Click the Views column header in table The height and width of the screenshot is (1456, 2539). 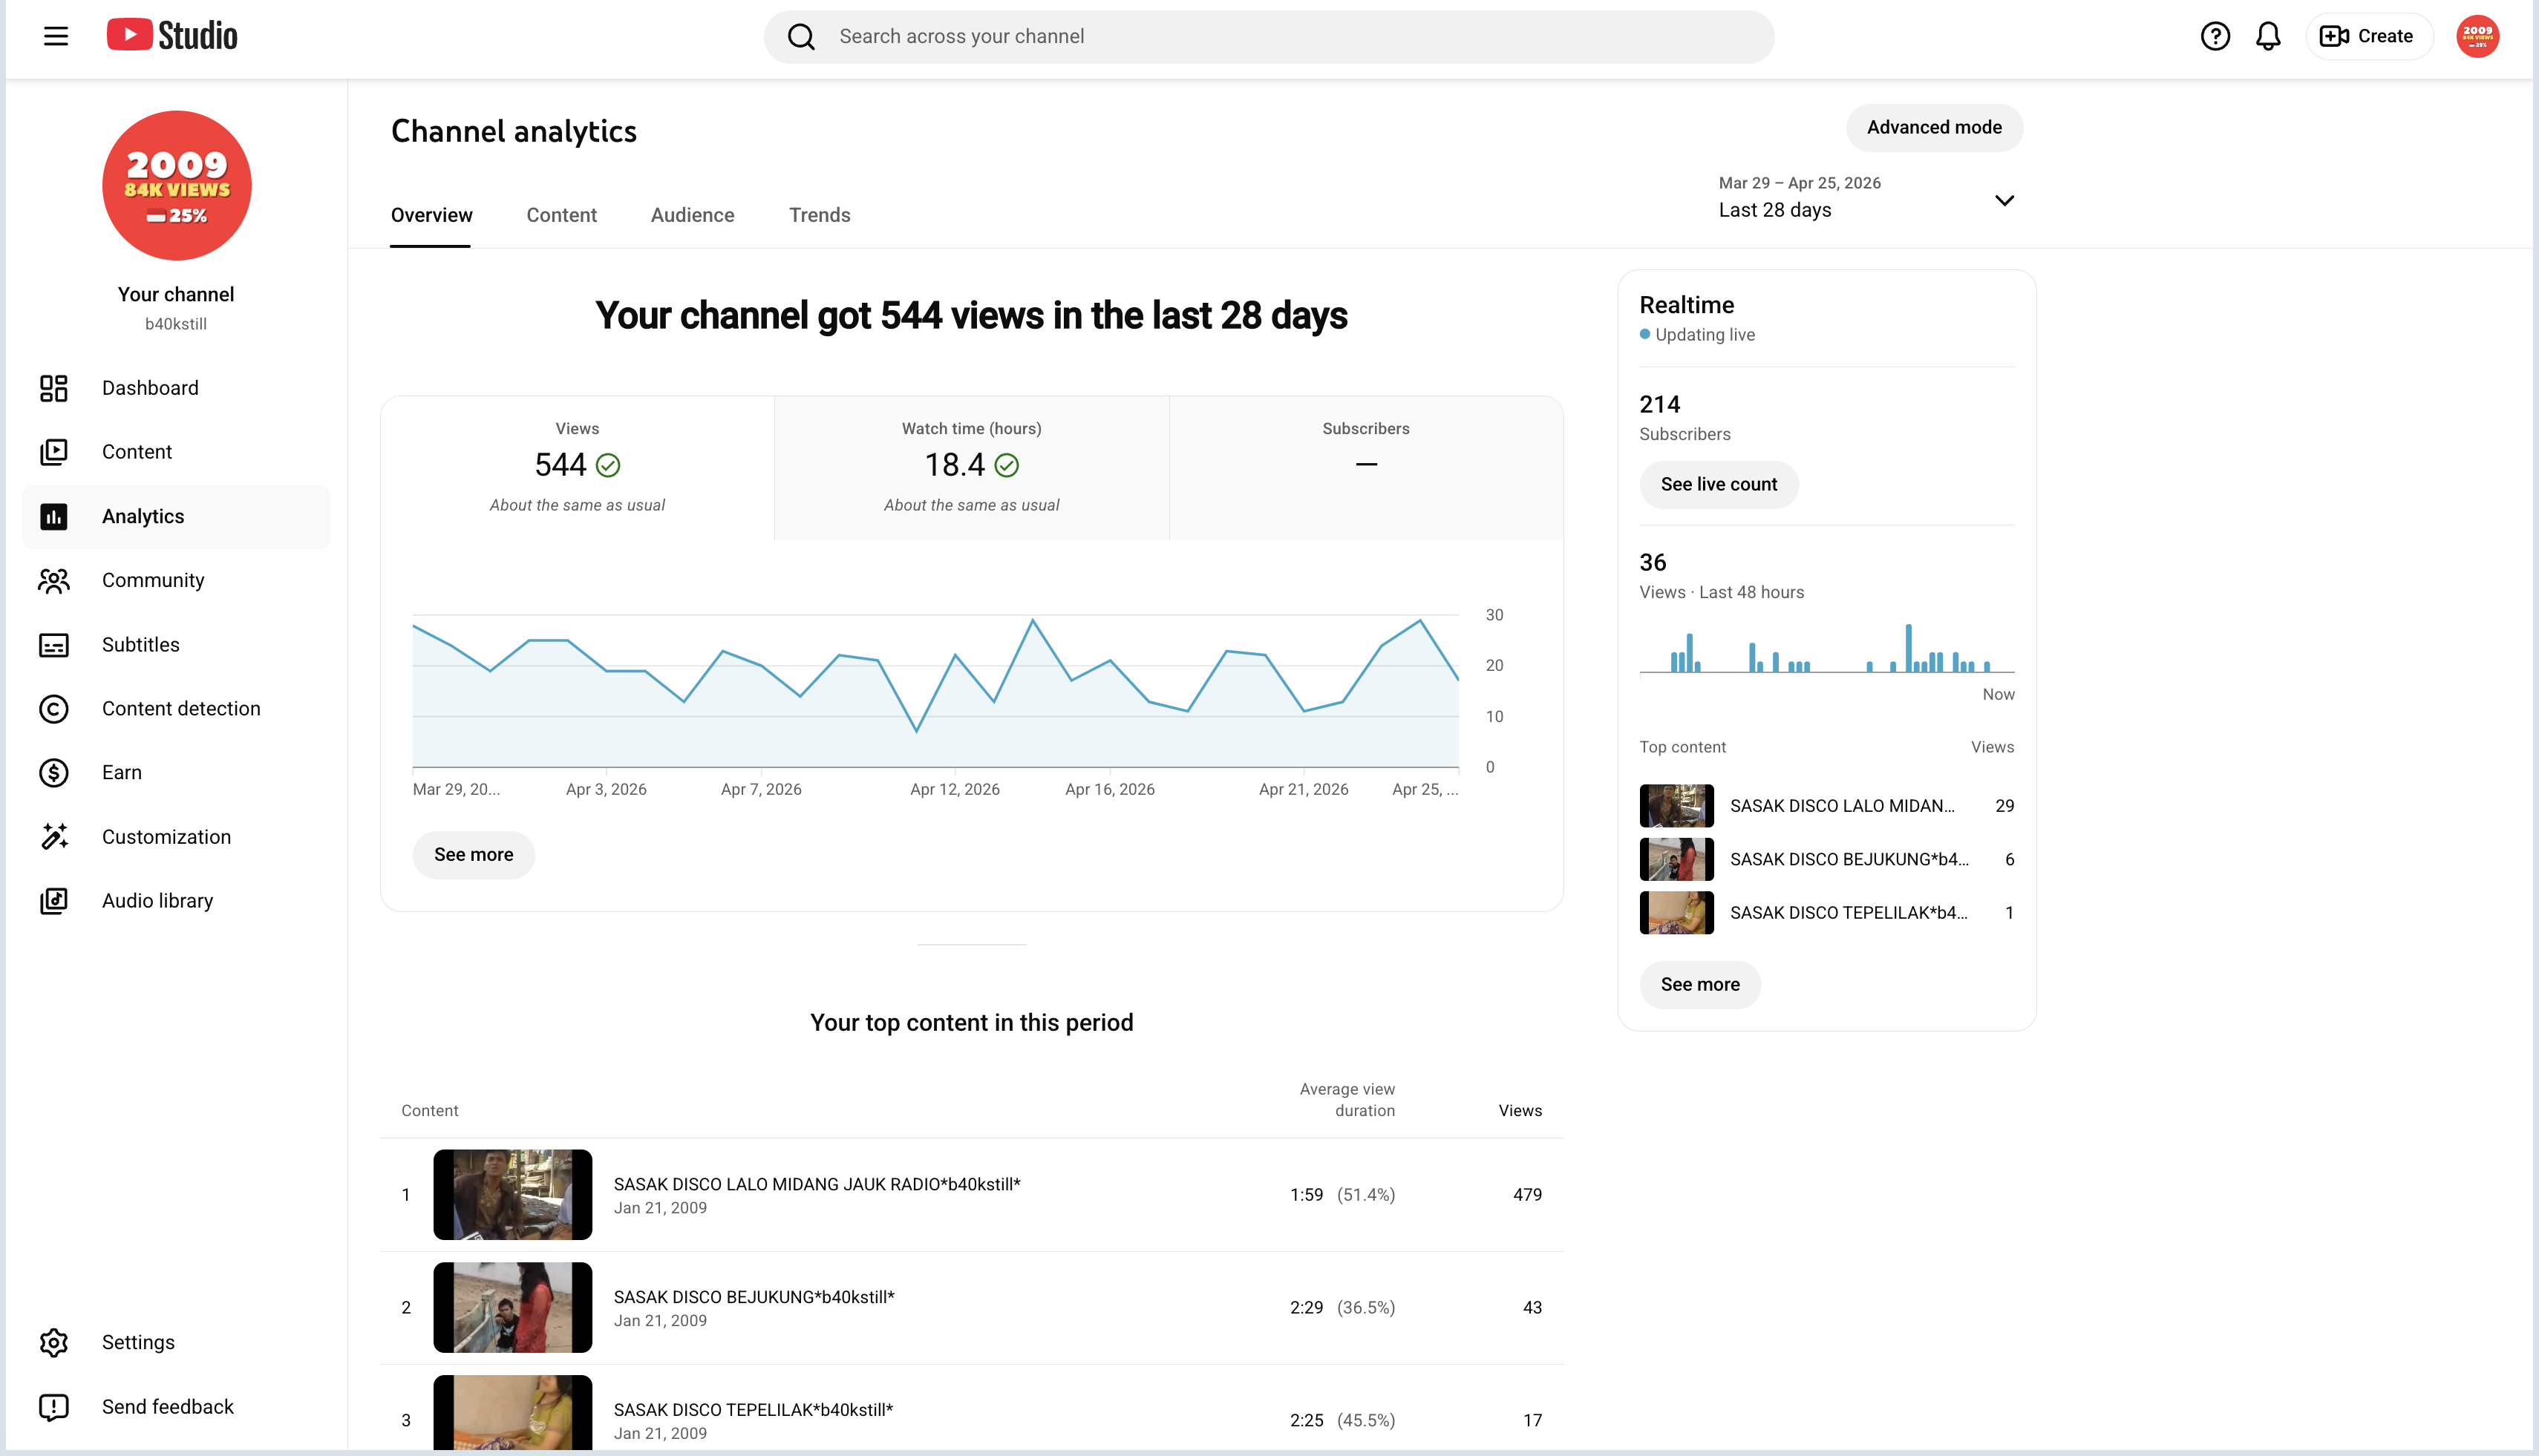click(1520, 1111)
